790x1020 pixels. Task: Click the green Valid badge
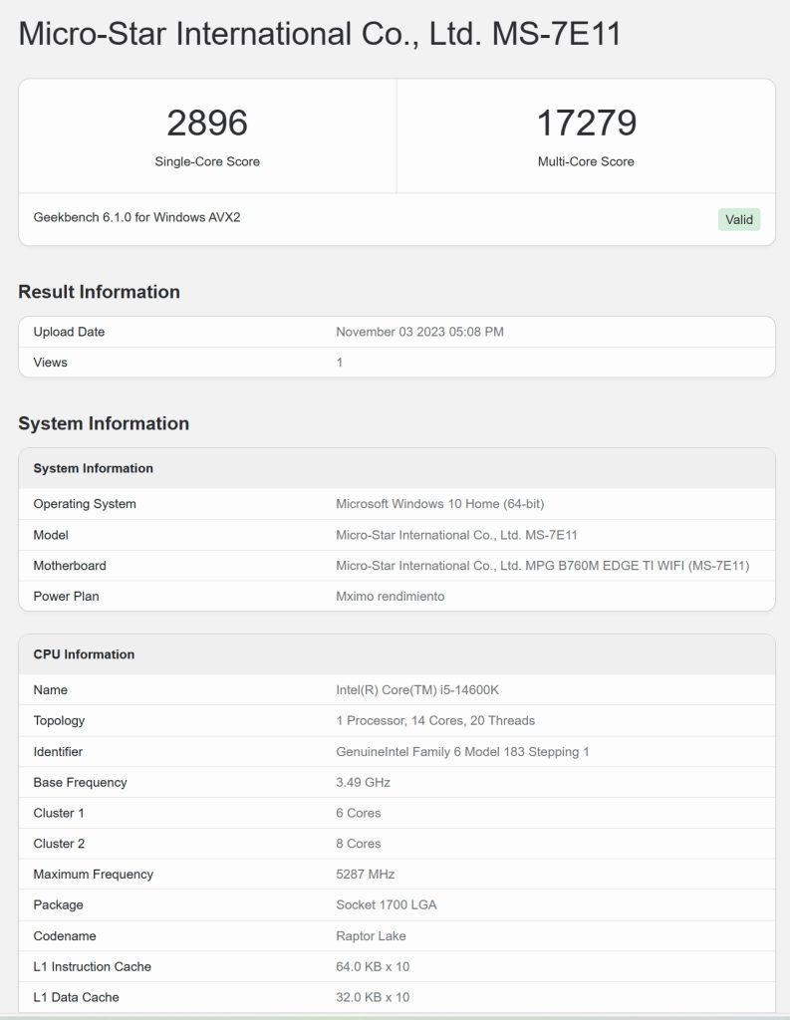click(x=738, y=220)
